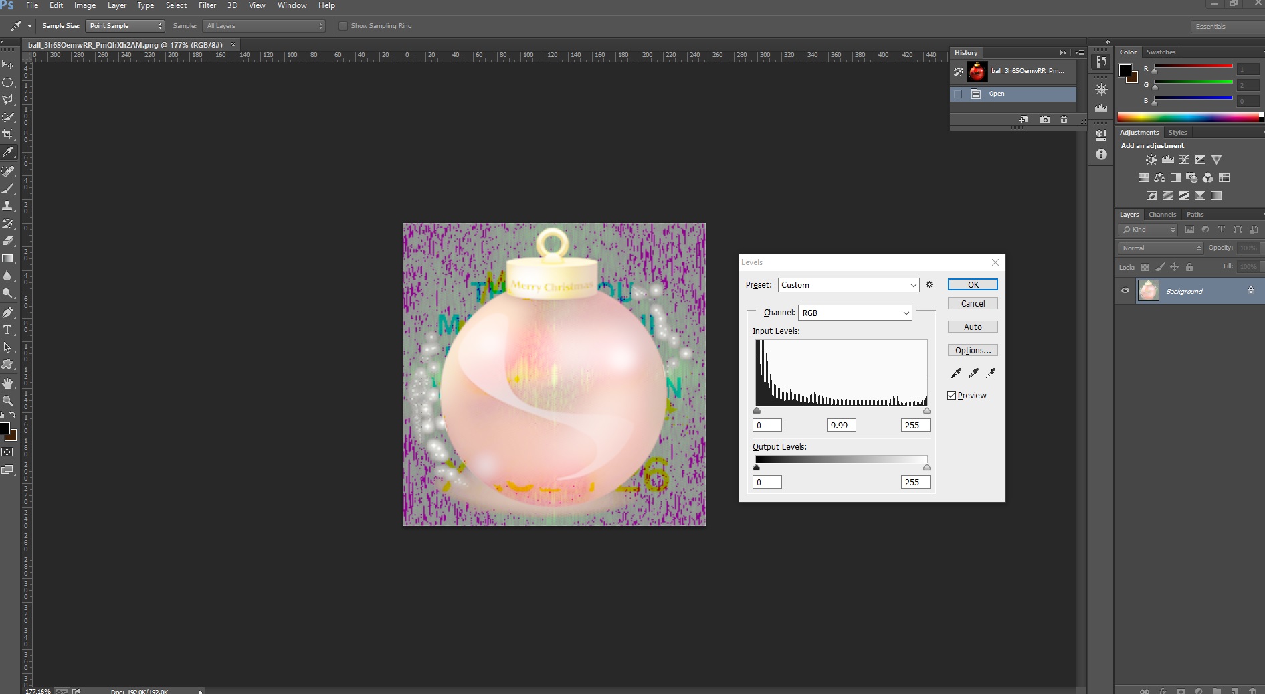The height and width of the screenshot is (694, 1265).
Task: Add a Curves adjustment
Action: [1184, 160]
